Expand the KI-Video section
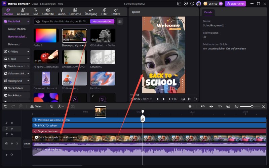 point(28,52)
